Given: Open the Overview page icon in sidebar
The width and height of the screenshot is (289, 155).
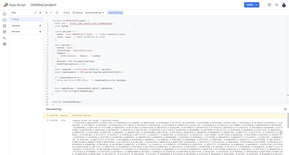Looking at the screenshot, I should pyautogui.click(x=5, y=14).
